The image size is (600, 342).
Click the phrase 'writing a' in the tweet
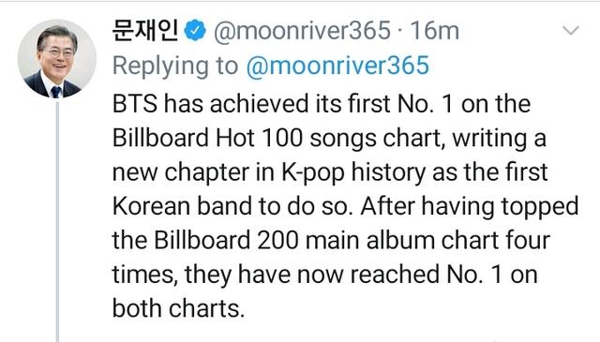point(499,138)
